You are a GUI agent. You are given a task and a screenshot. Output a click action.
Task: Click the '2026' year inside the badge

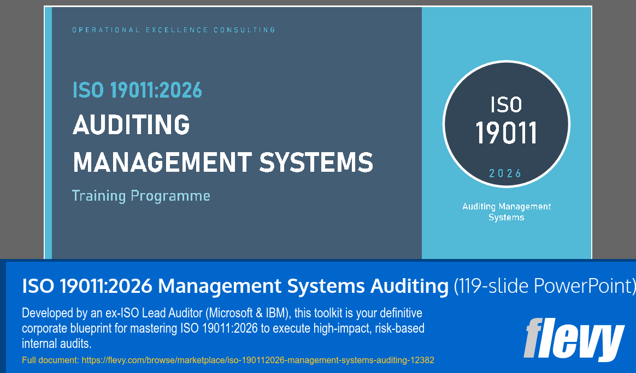tap(505, 174)
